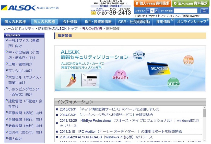Click bullet icon beside 工場・倉庫向け
This screenshot has height=144, width=211.
(6, 63)
